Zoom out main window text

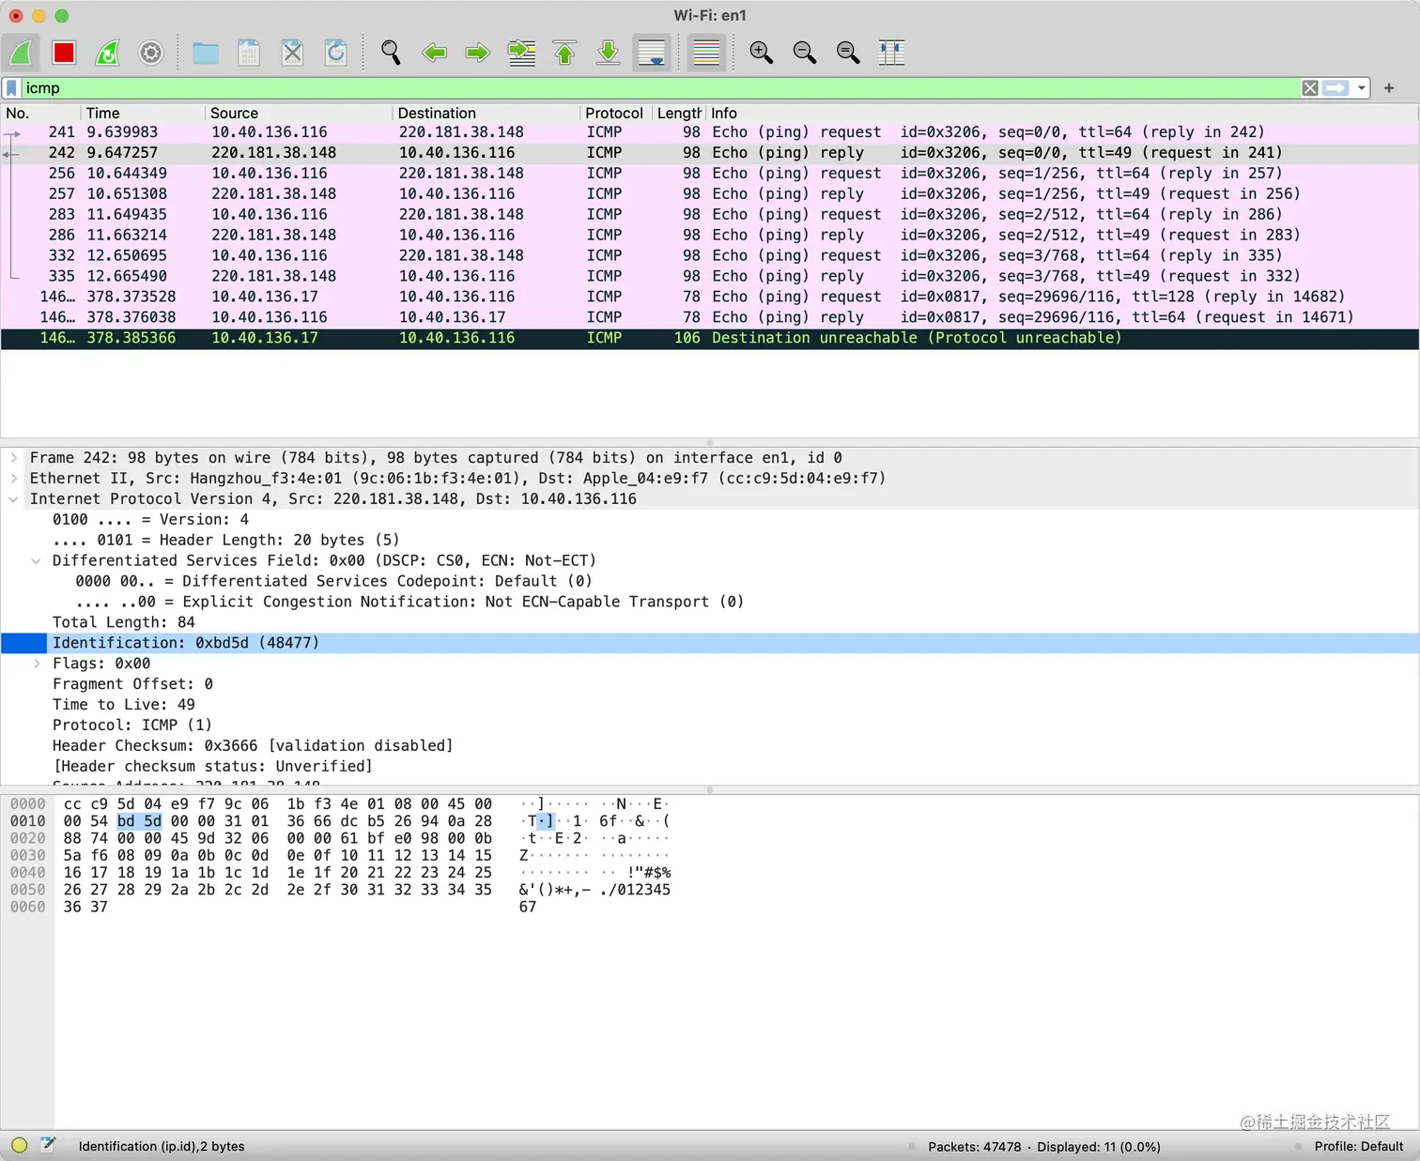[x=805, y=53]
